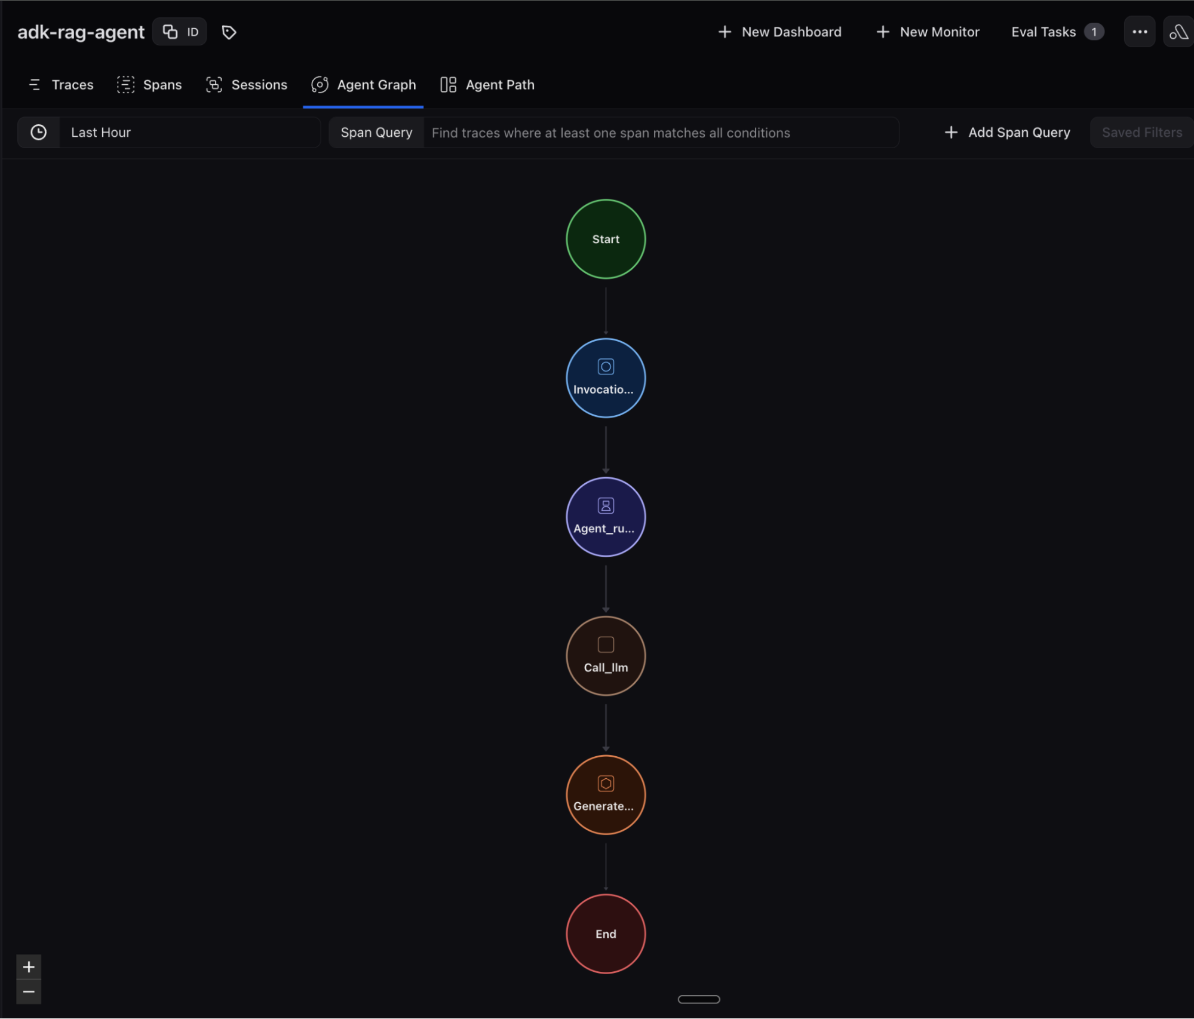Switch to the Agent Path tab

pos(487,85)
